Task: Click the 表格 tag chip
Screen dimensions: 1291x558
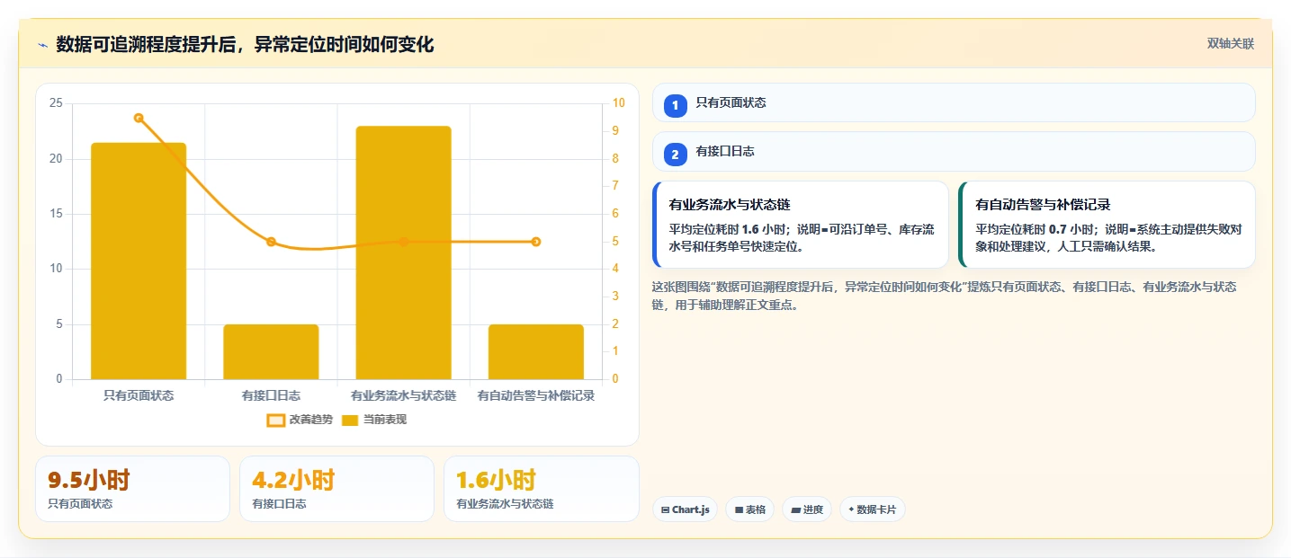Action: [x=749, y=509]
